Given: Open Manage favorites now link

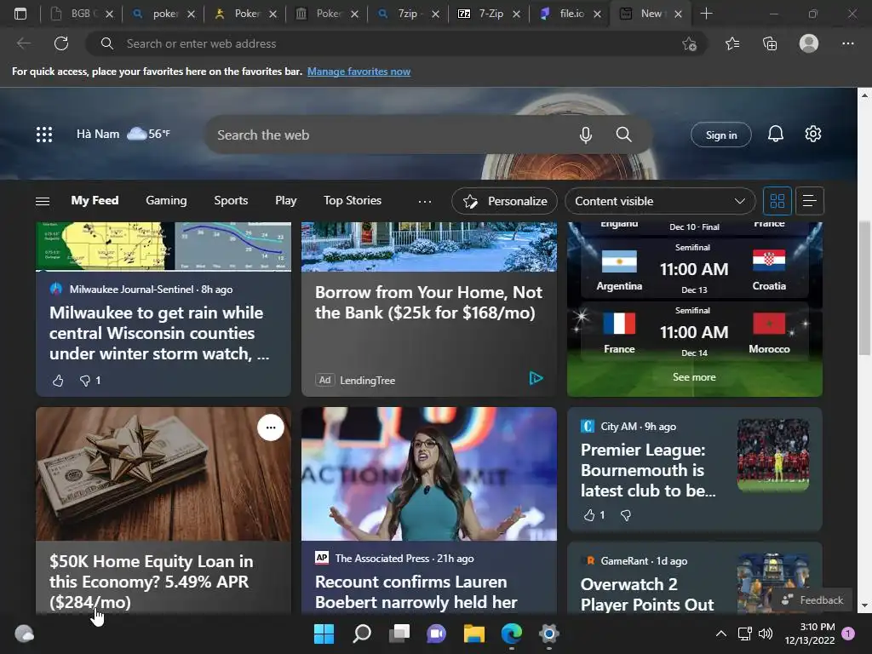Looking at the screenshot, I should tap(359, 72).
